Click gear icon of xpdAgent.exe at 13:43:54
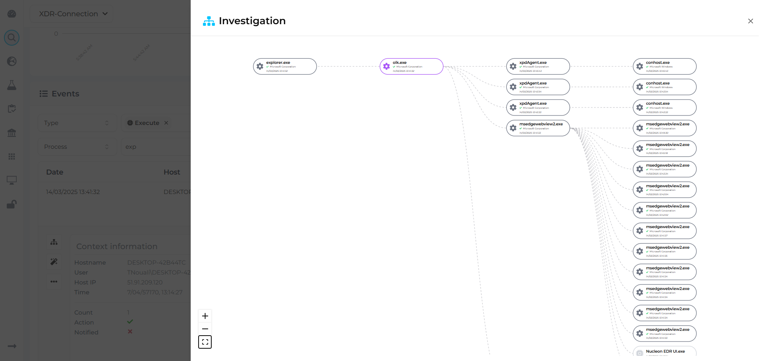This screenshot has height=361, width=759. [x=513, y=87]
